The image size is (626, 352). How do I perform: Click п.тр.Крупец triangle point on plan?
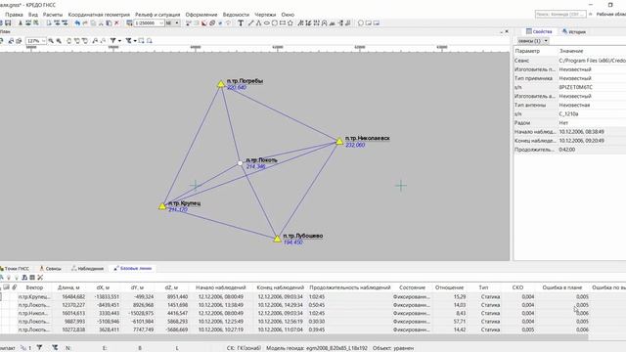[162, 206]
